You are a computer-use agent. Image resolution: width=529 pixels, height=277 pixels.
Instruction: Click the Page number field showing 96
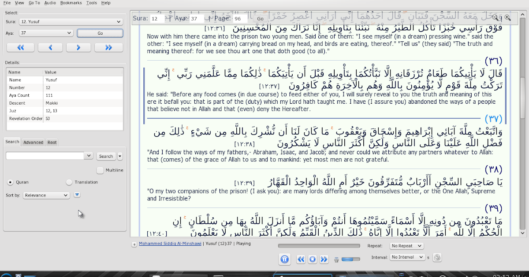[240, 18]
